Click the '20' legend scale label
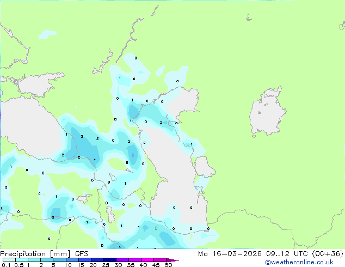 [x=93, y=265]
